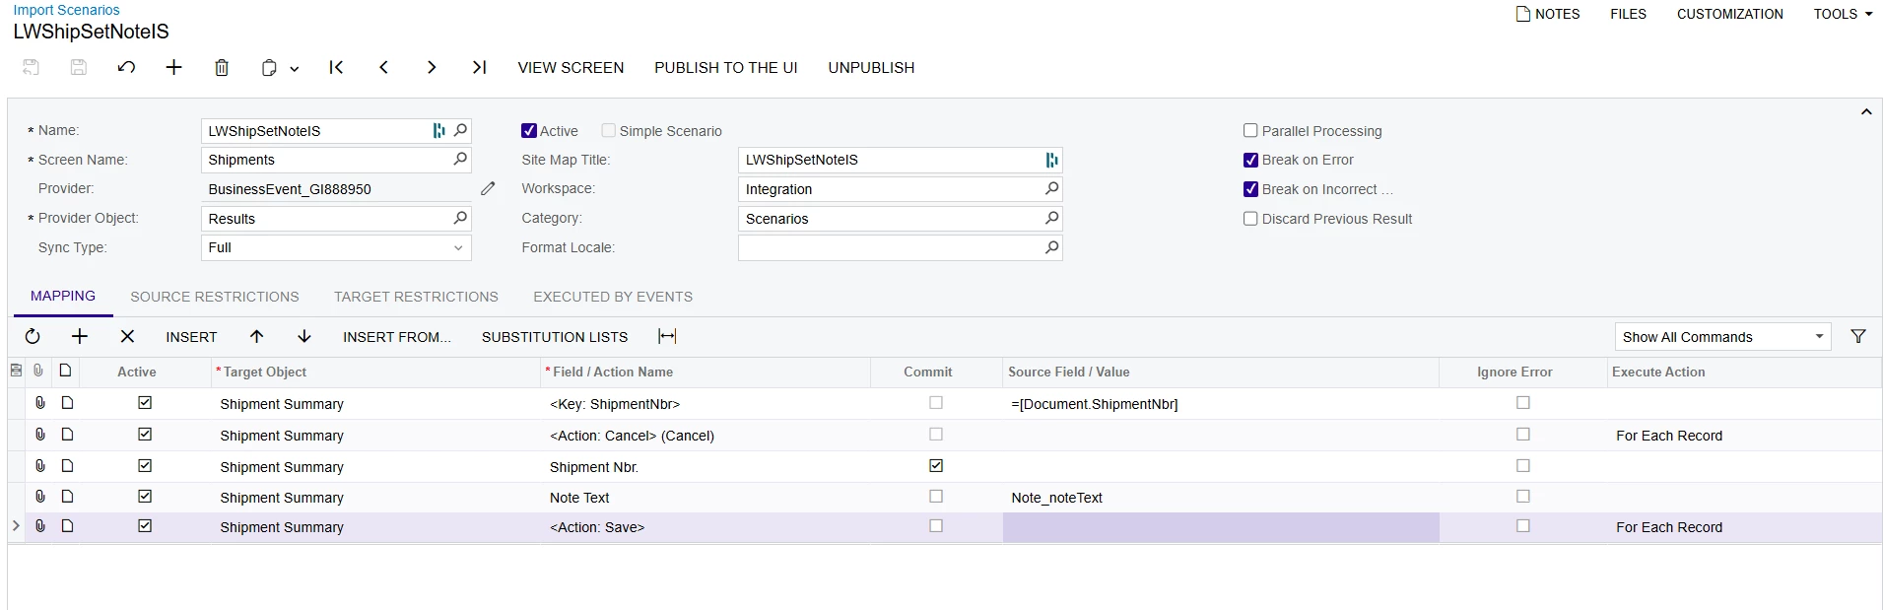Delete the selected mapping row
Viewport: 1883px width, 610px height.
[x=127, y=337]
